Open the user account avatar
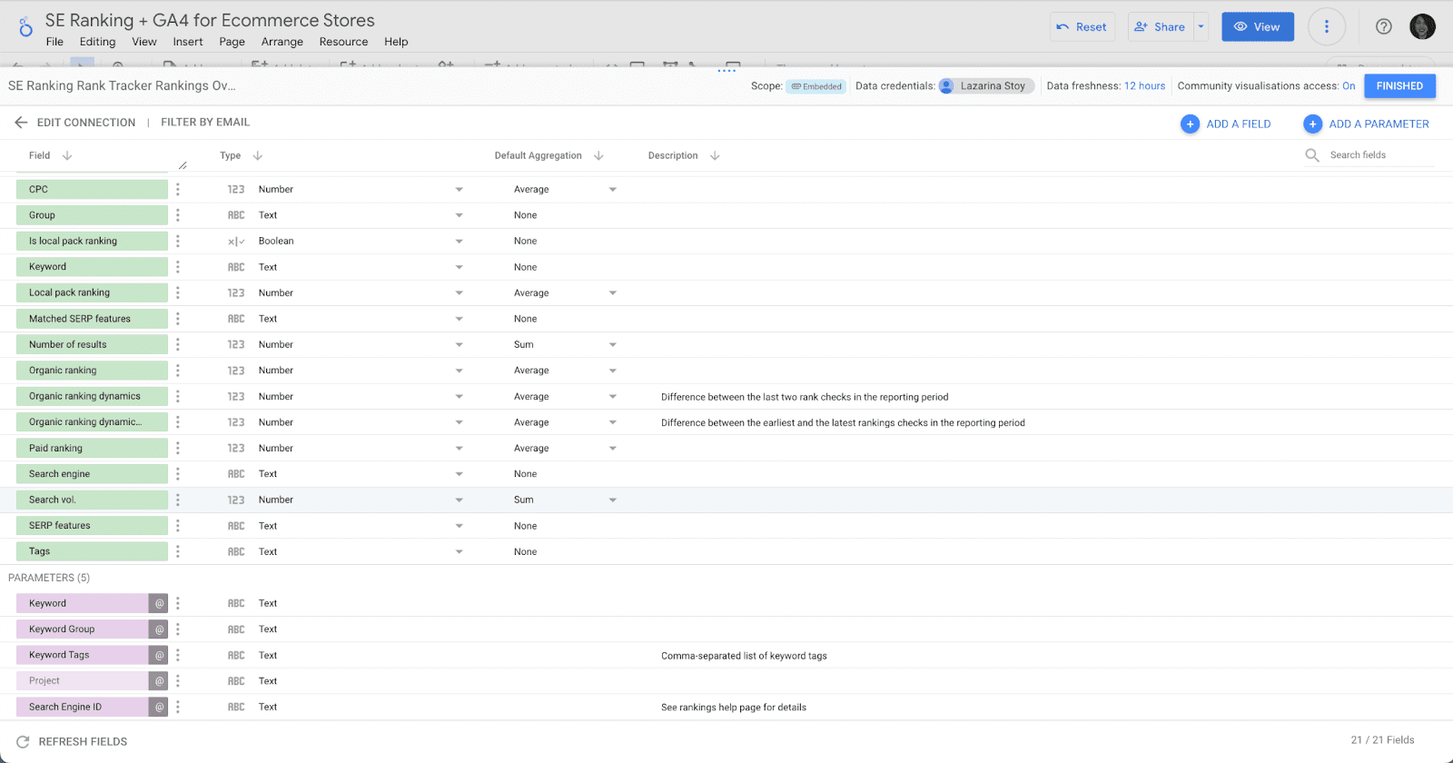1453x763 pixels. [x=1422, y=26]
